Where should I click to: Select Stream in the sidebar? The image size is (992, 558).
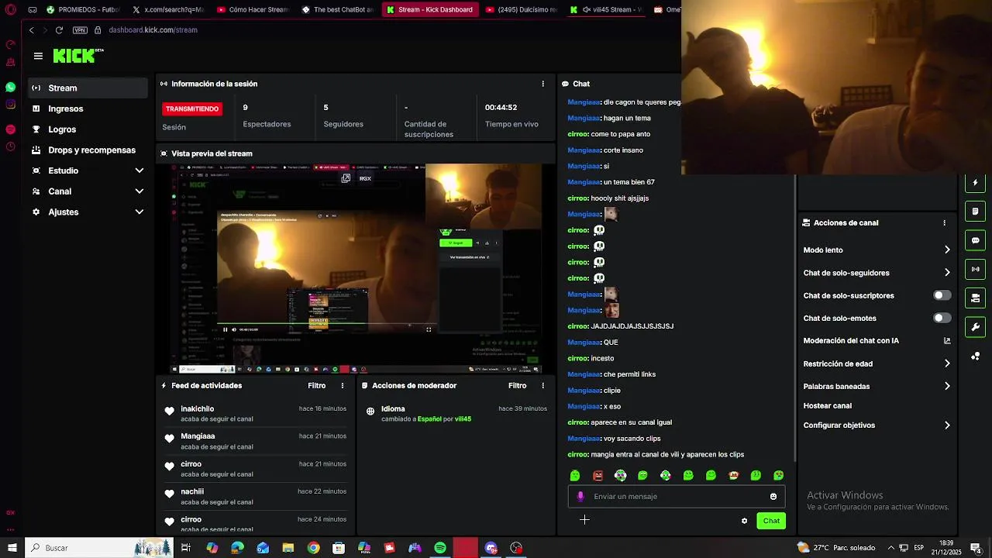pos(88,88)
